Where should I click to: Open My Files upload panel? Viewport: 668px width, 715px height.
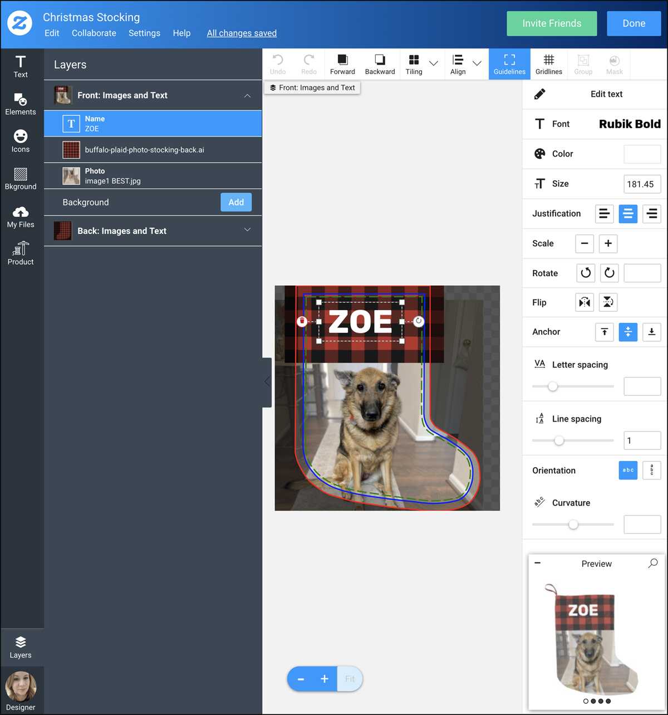(21, 216)
